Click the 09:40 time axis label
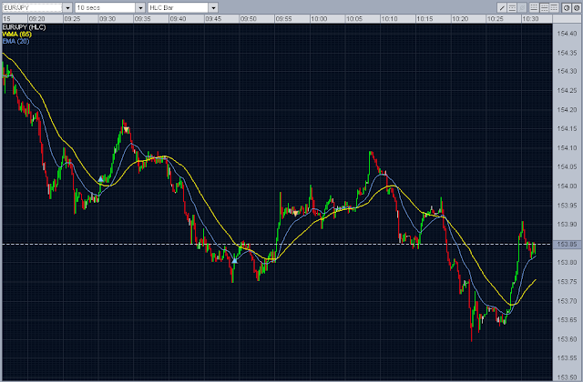Image resolution: width=583 pixels, height=382 pixels. [178, 19]
